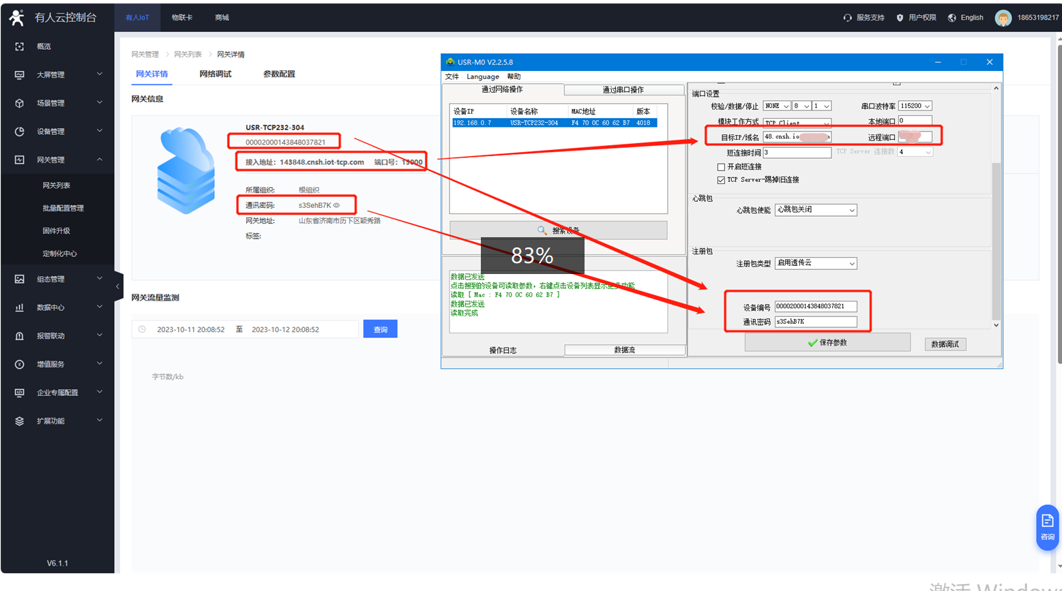Click the blue 查询 query button

380,329
